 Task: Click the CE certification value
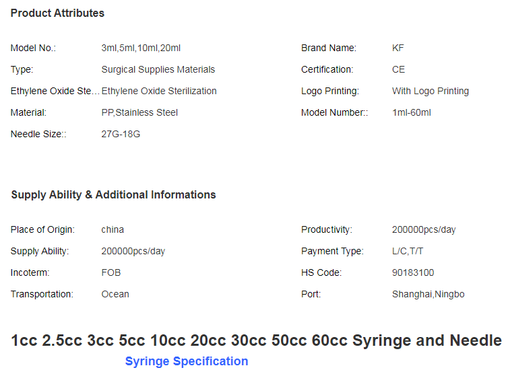[x=398, y=69]
